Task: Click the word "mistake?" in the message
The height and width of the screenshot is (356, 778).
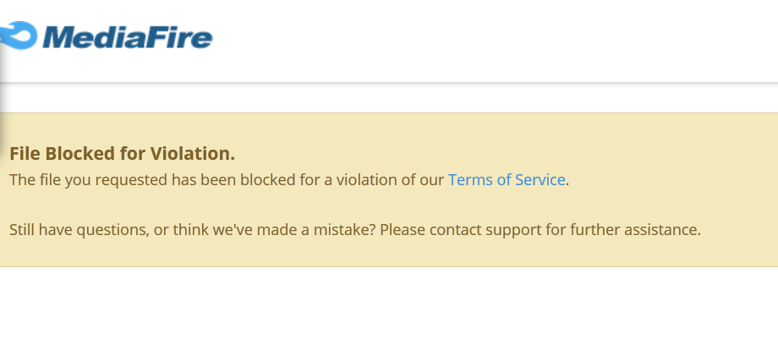Action: click(344, 230)
